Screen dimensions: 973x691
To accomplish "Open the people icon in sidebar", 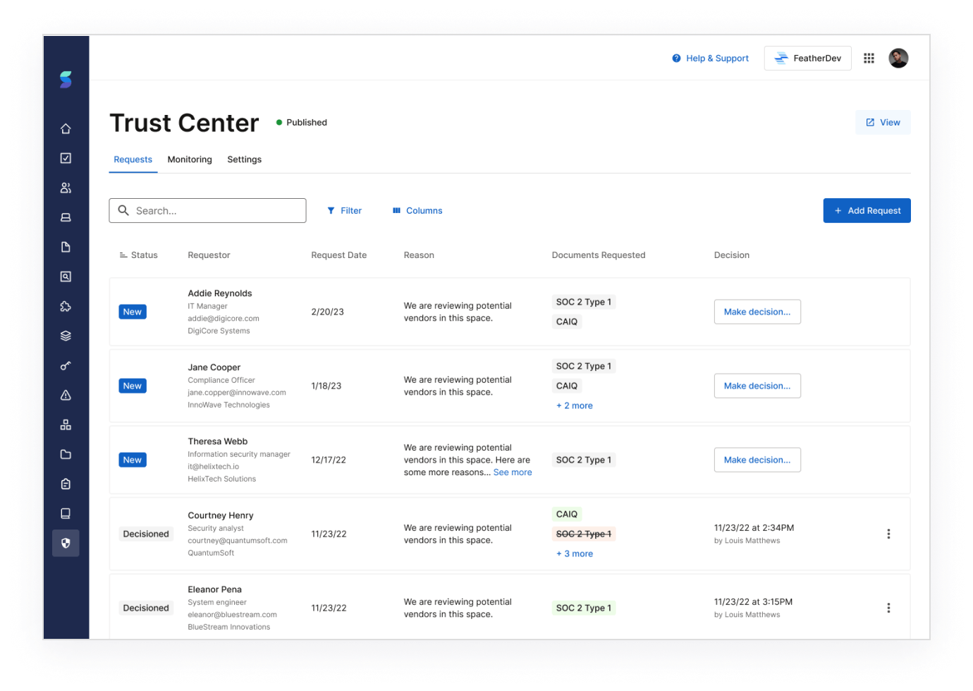I will tap(66, 188).
